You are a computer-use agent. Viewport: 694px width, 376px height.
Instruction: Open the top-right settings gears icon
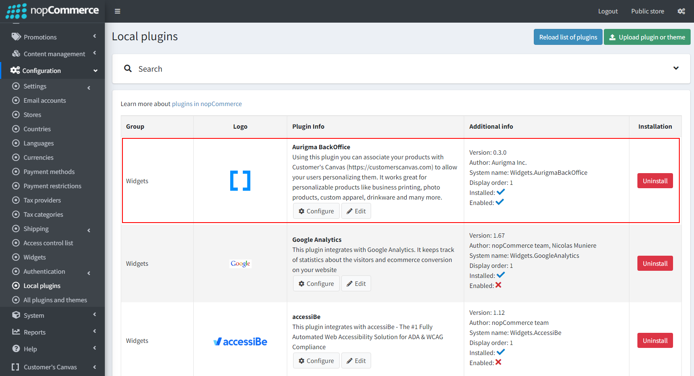pyautogui.click(x=681, y=11)
